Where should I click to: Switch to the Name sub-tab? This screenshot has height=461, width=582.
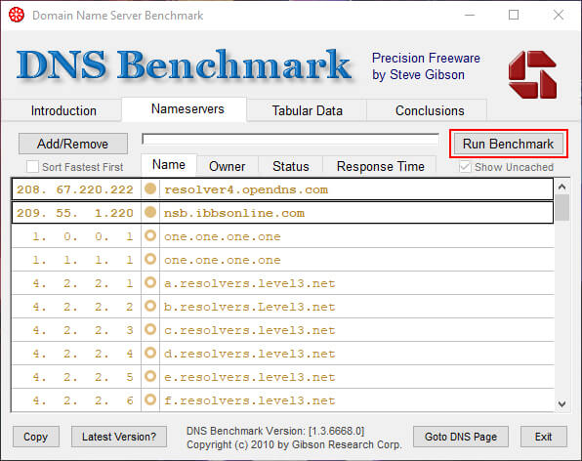pos(169,165)
